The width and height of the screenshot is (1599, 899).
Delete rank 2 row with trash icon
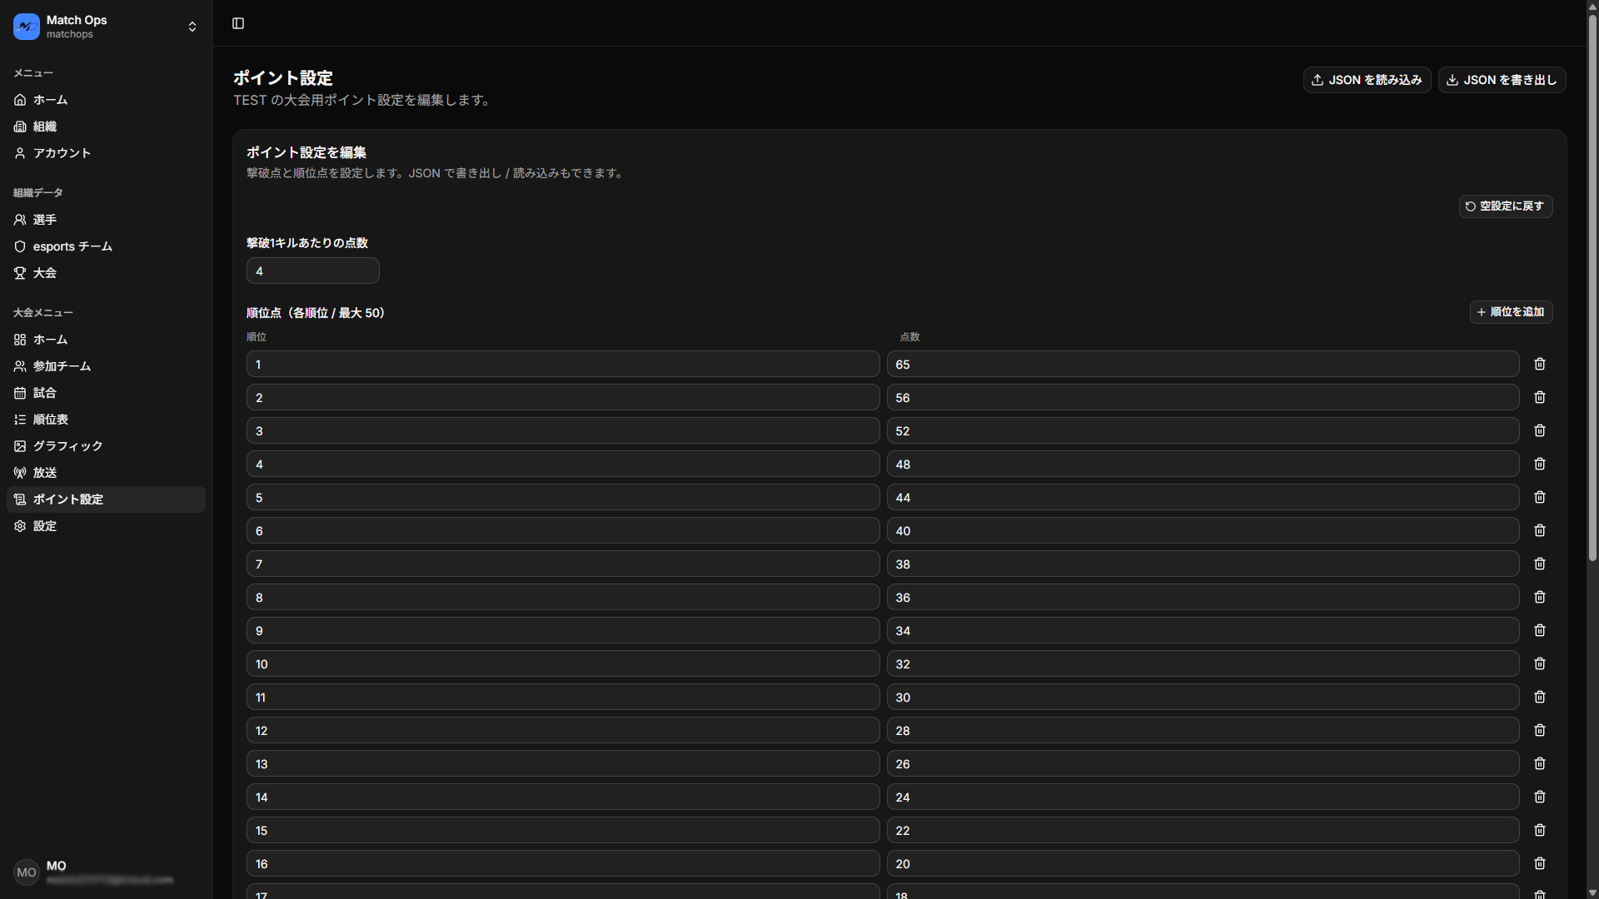[x=1540, y=397]
